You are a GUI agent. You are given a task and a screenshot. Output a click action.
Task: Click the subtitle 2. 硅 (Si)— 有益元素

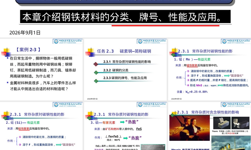(23, 122)
